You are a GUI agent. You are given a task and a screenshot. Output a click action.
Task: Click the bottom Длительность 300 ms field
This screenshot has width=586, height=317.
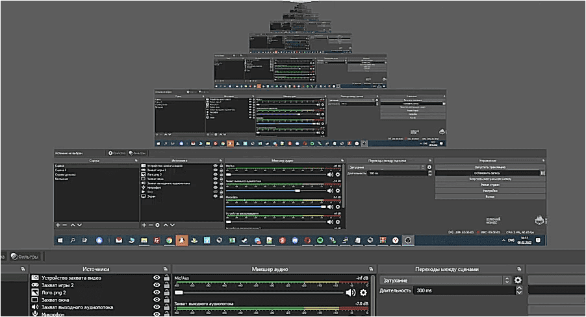pos(465,290)
